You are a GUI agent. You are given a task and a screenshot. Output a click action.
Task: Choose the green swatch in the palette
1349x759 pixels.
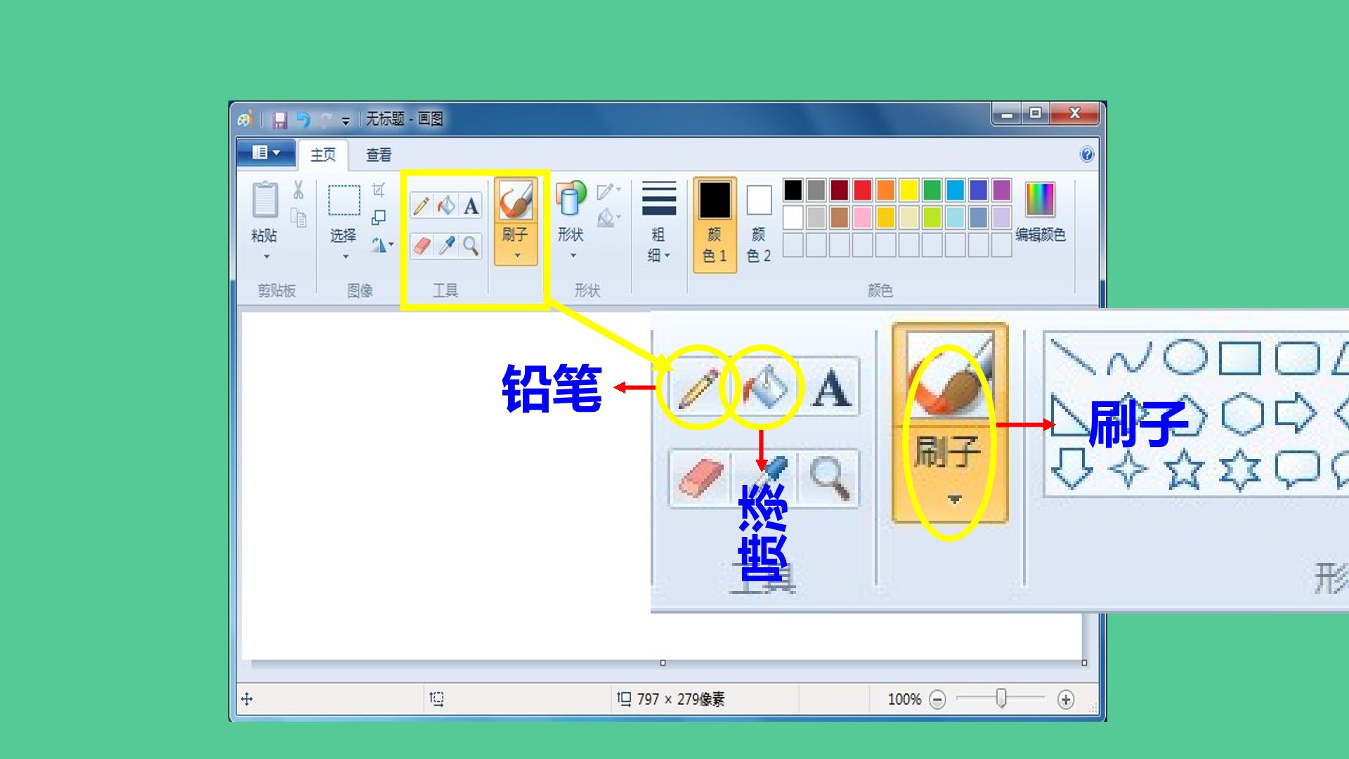(x=932, y=190)
